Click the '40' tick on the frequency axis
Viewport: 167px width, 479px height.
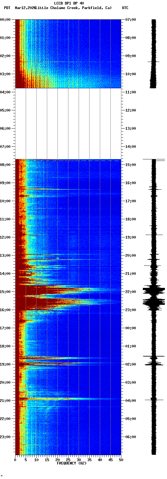pos(100,460)
